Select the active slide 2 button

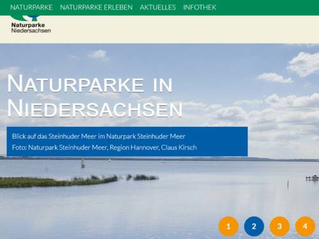click(254, 226)
